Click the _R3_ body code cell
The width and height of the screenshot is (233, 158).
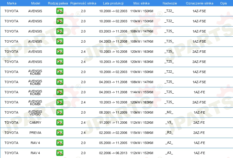[x=169, y=132]
